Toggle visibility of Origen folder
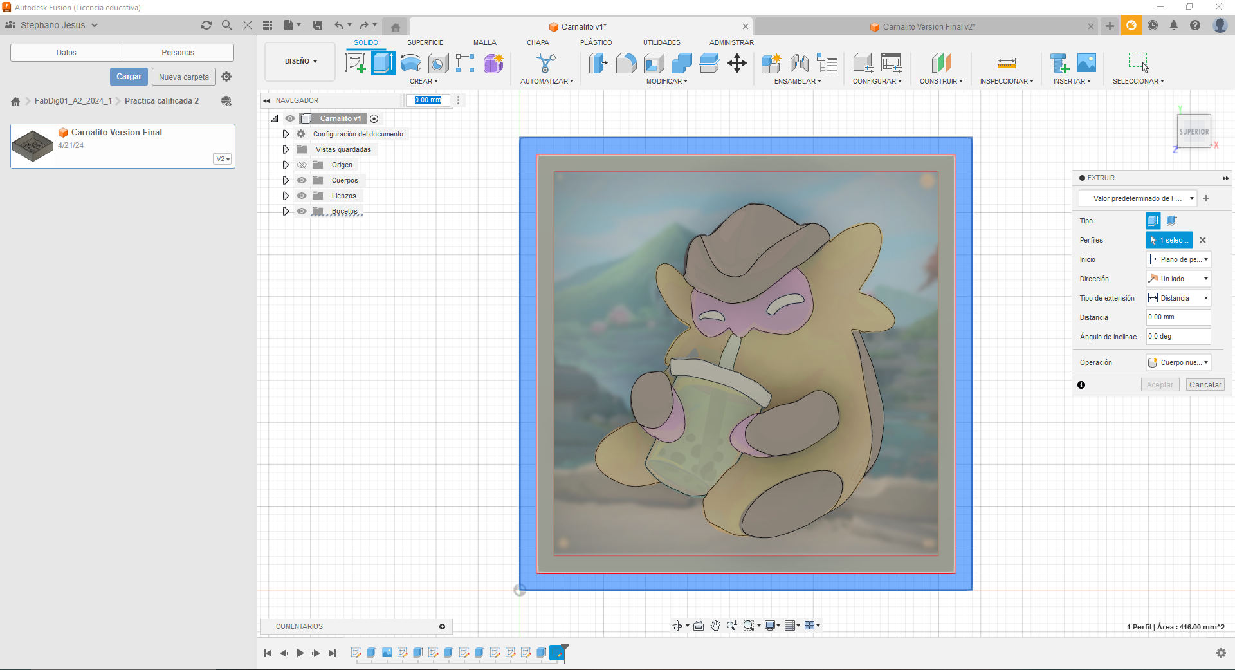 click(x=302, y=165)
